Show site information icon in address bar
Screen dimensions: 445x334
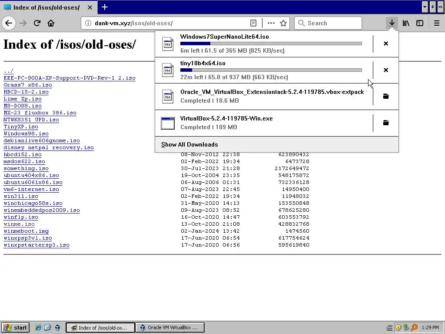tap(88, 23)
